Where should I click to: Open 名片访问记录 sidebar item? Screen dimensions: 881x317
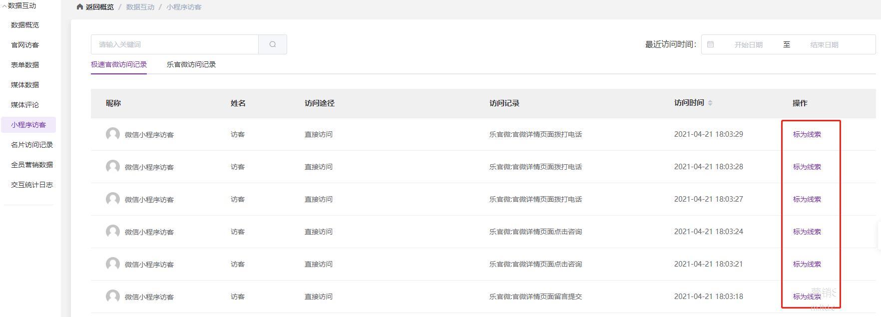click(x=32, y=145)
